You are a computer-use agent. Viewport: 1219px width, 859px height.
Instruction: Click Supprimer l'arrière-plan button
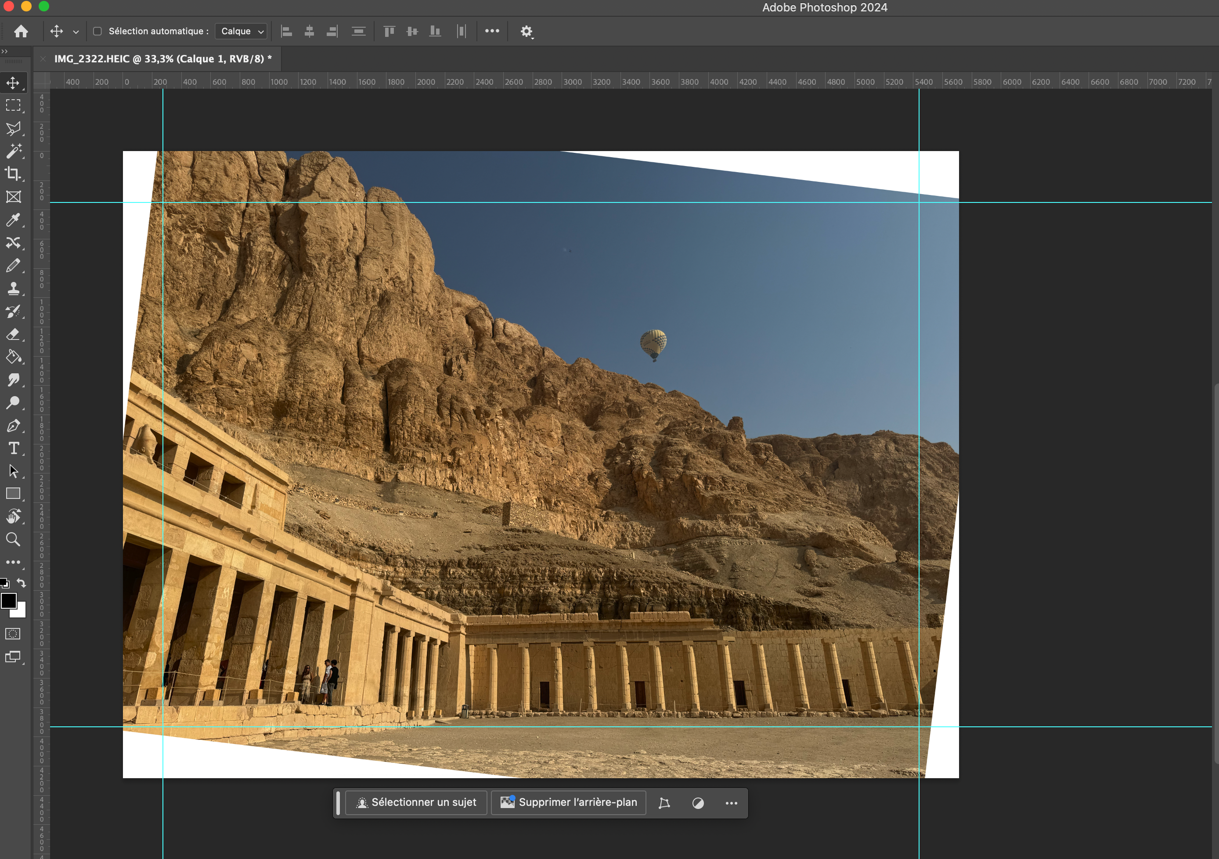pyautogui.click(x=569, y=802)
